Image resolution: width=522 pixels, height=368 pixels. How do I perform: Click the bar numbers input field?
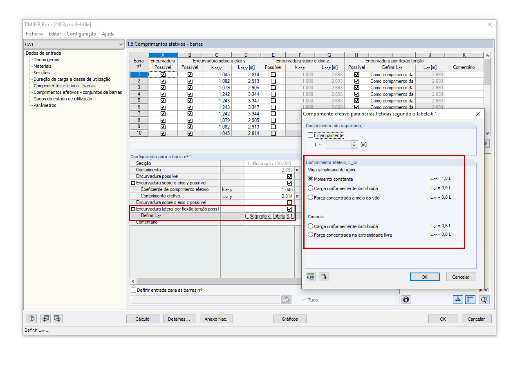[x=205, y=300]
